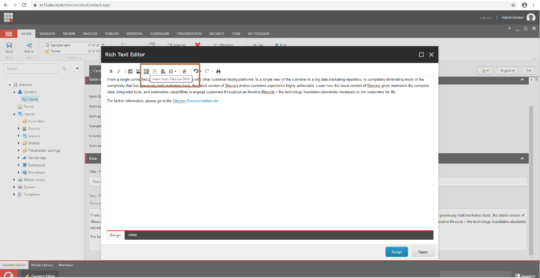Viewport: 540px width, 278px height.
Task: Accept the Rich Text Editor changes
Action: pyautogui.click(x=397, y=252)
